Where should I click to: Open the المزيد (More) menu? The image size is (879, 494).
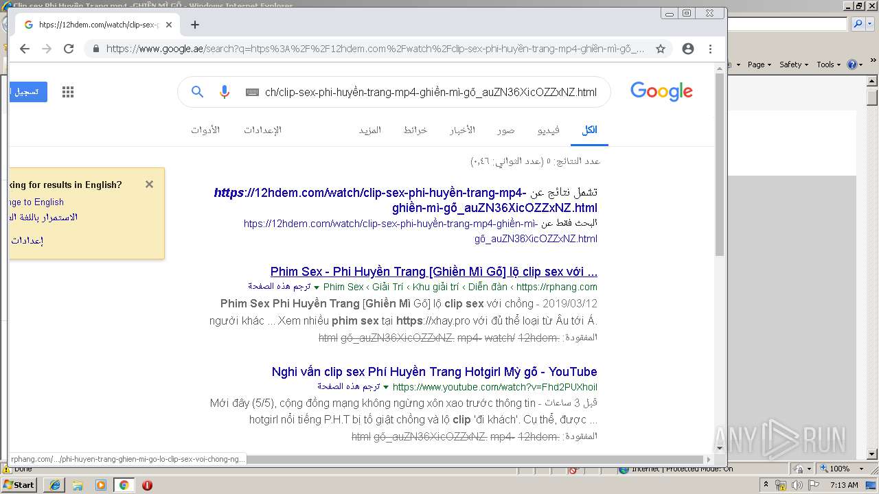click(x=370, y=130)
